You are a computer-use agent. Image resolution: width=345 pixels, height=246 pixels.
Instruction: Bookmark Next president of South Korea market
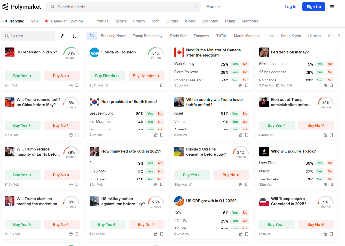[x=162, y=135]
